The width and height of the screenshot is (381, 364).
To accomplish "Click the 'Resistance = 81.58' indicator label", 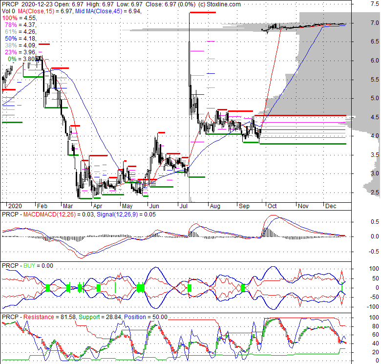I will pos(49,317).
